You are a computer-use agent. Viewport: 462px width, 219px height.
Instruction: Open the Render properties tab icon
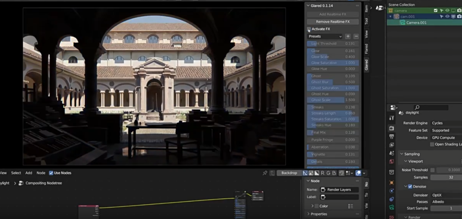click(x=391, y=128)
